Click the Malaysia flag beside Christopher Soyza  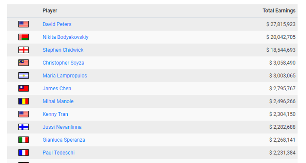tap(23, 63)
